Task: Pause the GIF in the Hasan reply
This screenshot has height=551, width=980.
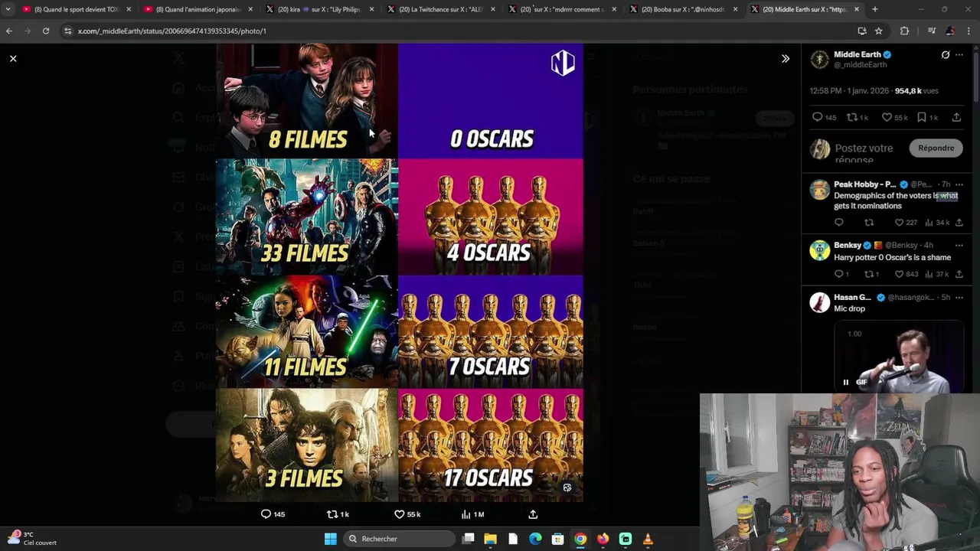Action: (846, 382)
